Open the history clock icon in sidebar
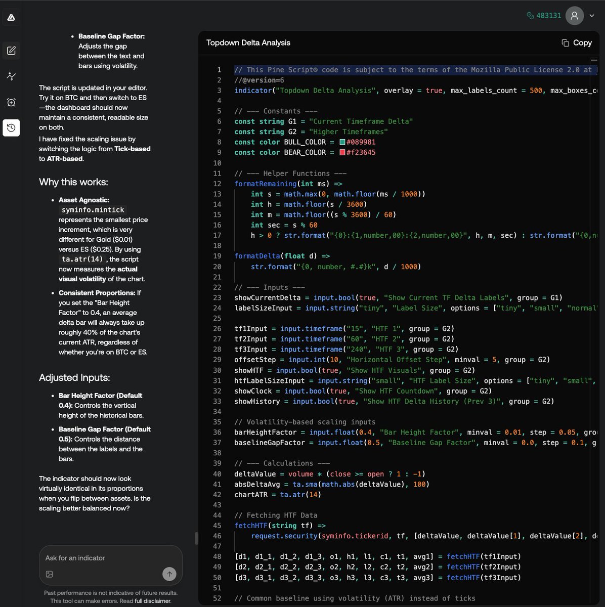605x607 pixels. pyautogui.click(x=11, y=128)
